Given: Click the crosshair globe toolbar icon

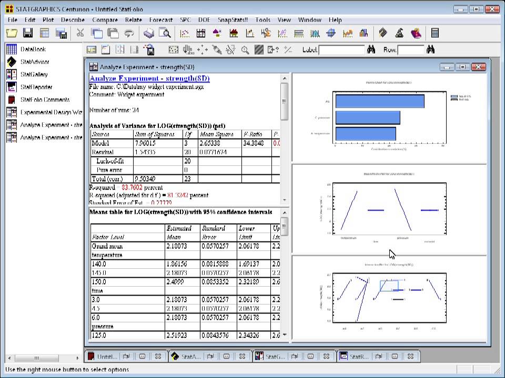Looking at the screenshot, I should [331, 33].
